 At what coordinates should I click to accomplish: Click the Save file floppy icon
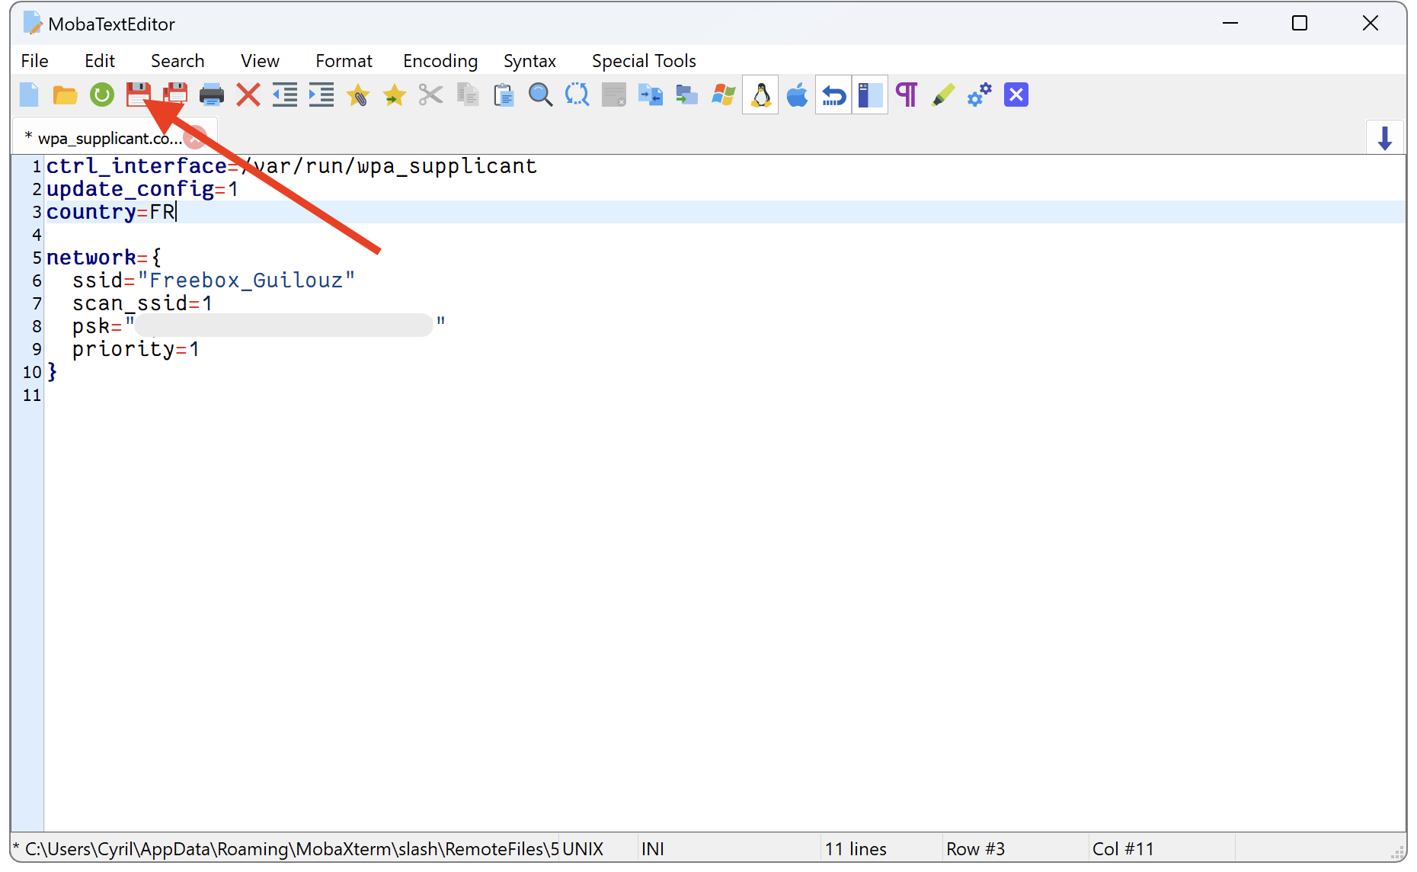coord(138,95)
